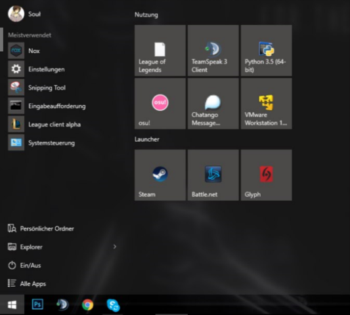Open League of Legends tile

click(160, 51)
